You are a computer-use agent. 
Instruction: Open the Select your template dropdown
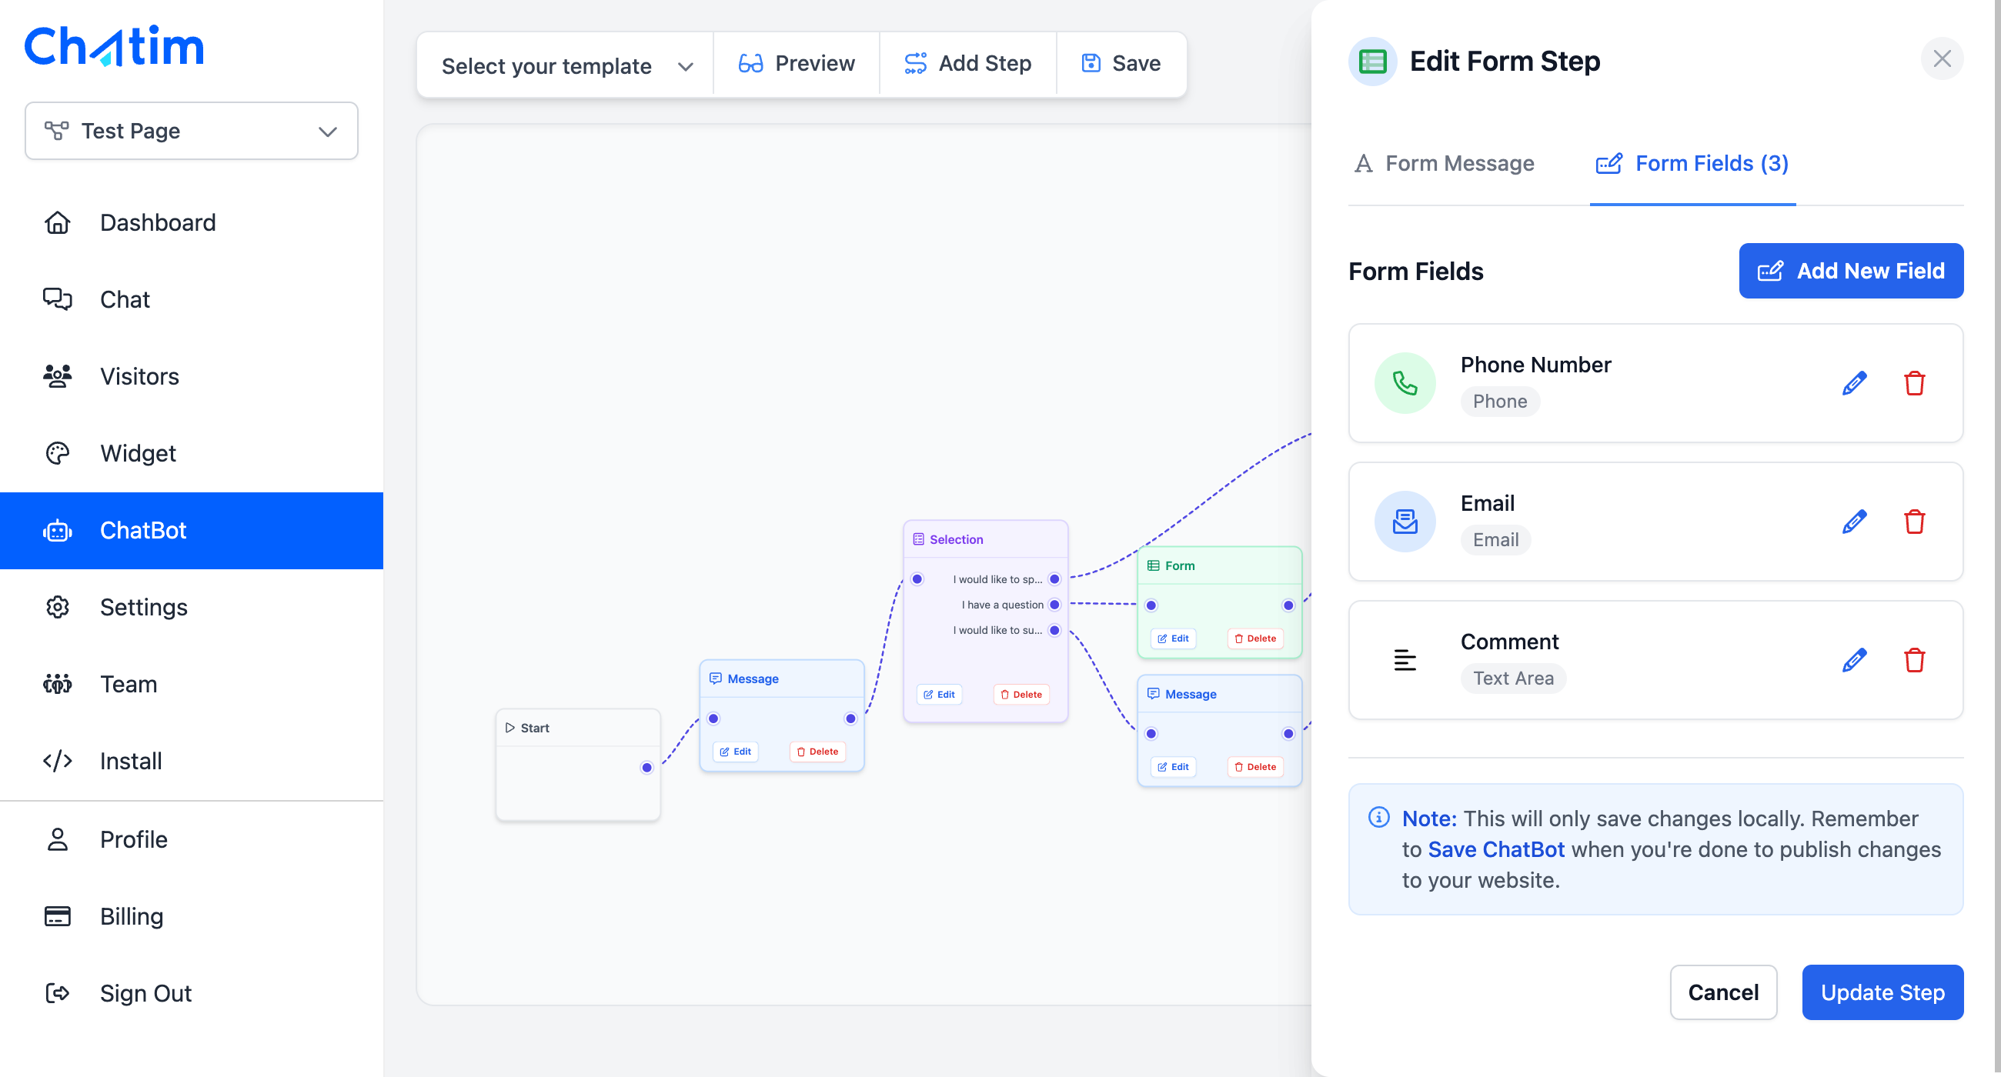(565, 65)
